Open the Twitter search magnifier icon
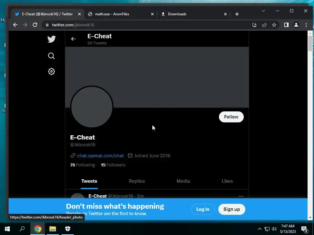This screenshot has height=235, width=314. (52, 56)
